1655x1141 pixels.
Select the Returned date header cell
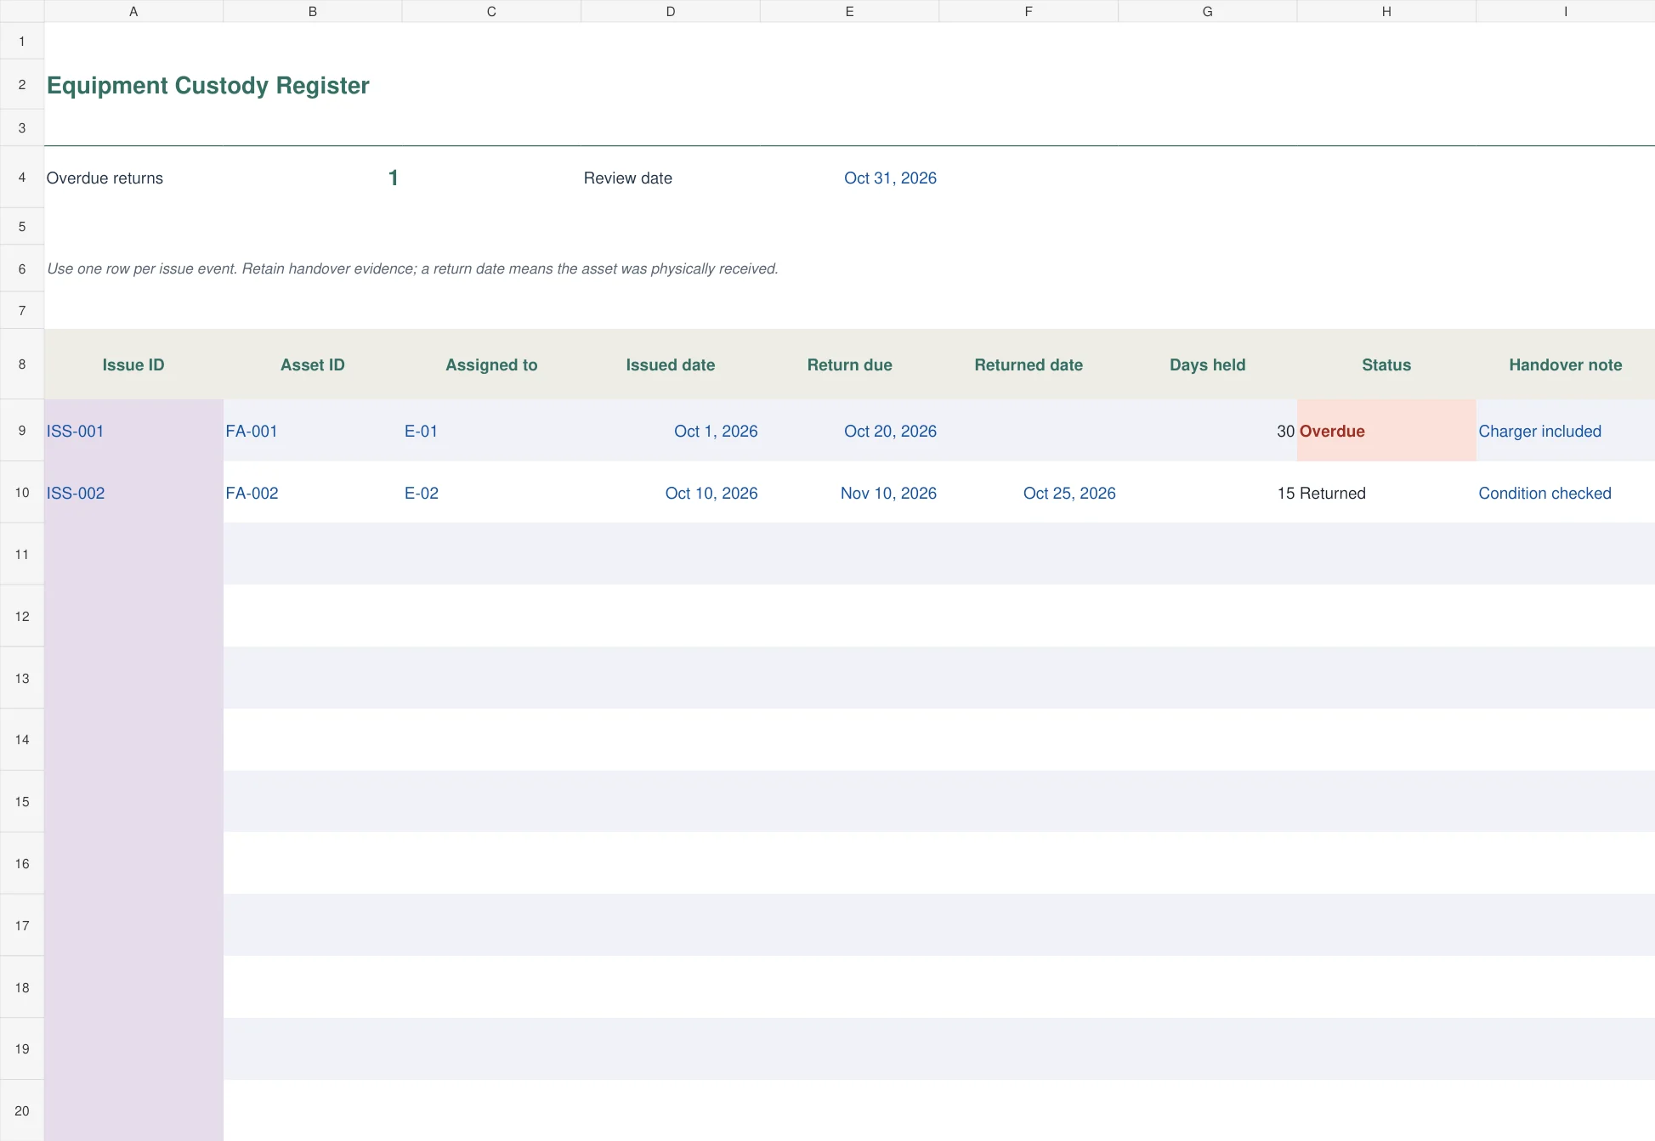[1029, 364]
